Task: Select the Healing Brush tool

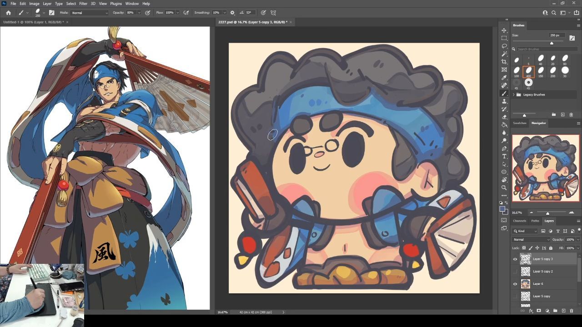Action: click(504, 85)
